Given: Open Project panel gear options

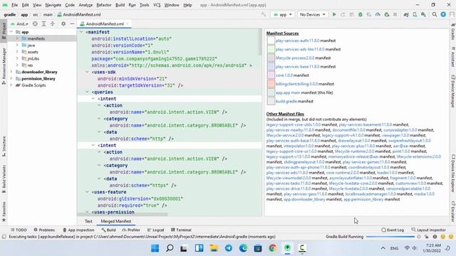Looking at the screenshot, I should [63, 23].
